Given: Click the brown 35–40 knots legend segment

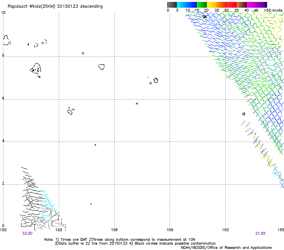Looking at the screenshot, I should coord(242,5).
